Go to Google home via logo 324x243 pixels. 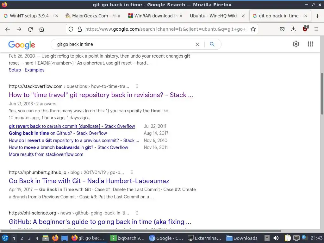tap(22, 45)
